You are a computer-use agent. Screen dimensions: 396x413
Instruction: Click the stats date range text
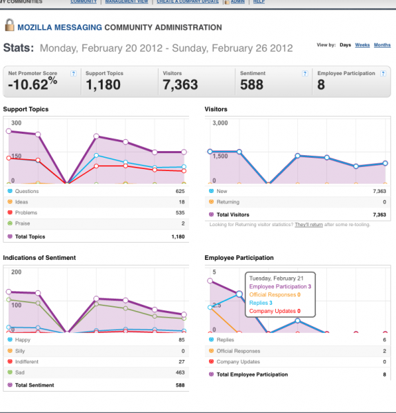coord(166,48)
